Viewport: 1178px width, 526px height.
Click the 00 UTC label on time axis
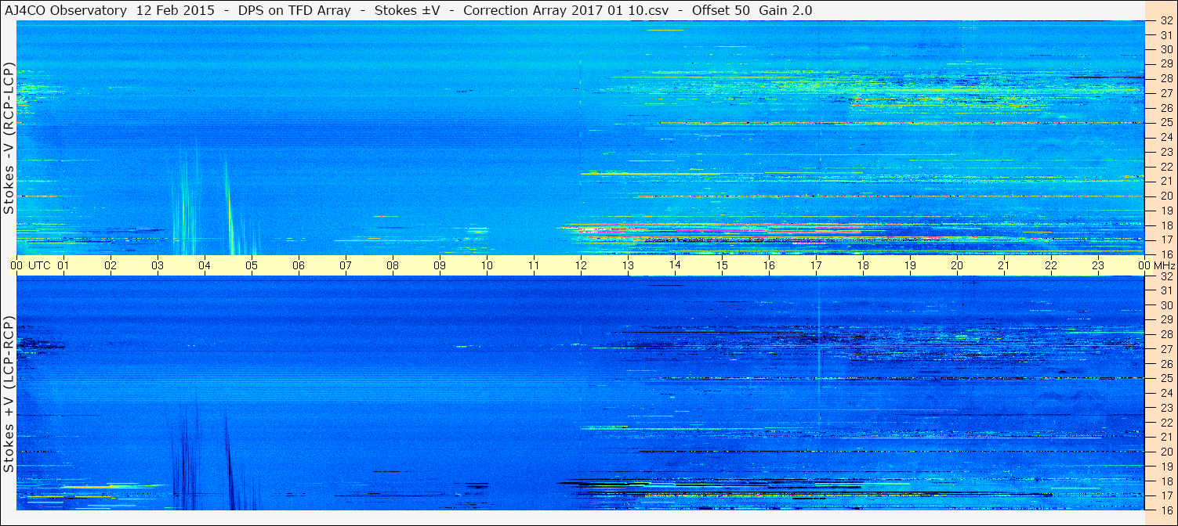pos(31,265)
